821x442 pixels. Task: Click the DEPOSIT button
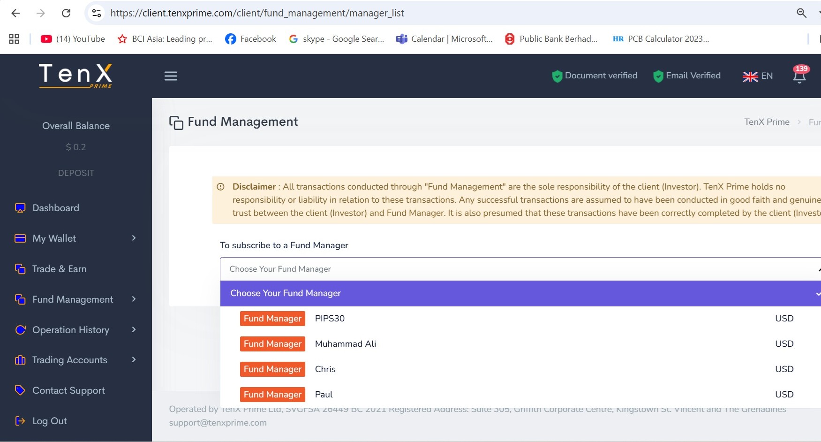[76, 173]
